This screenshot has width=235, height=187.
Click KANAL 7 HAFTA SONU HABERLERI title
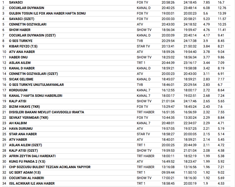(x=36, y=96)
